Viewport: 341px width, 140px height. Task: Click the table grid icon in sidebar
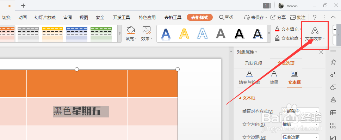(x=333, y=113)
